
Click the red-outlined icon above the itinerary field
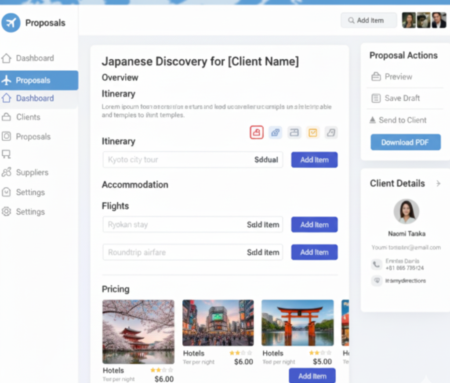[x=257, y=132]
